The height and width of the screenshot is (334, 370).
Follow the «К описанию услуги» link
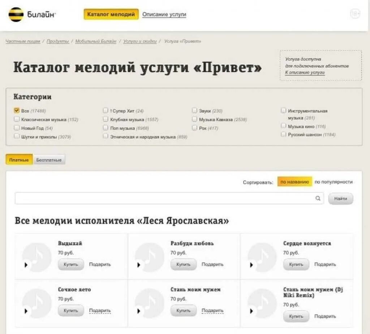click(305, 72)
